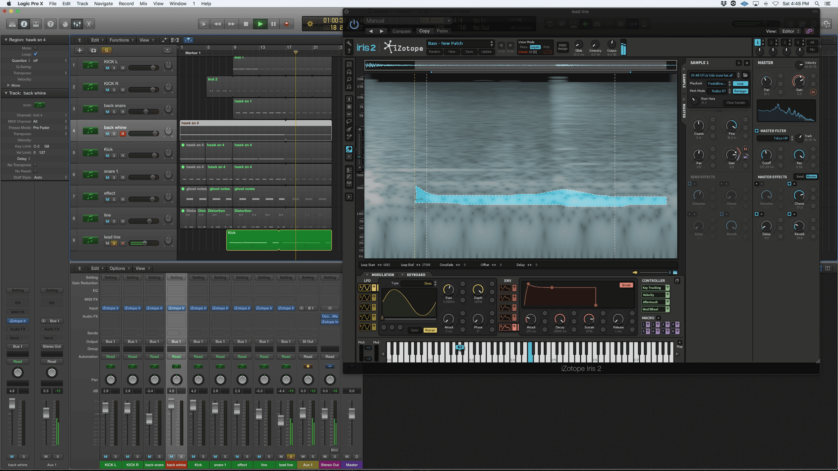Image resolution: width=838 pixels, height=471 pixels.
Task: Open the Quick Help question mark icon
Action: point(51,24)
